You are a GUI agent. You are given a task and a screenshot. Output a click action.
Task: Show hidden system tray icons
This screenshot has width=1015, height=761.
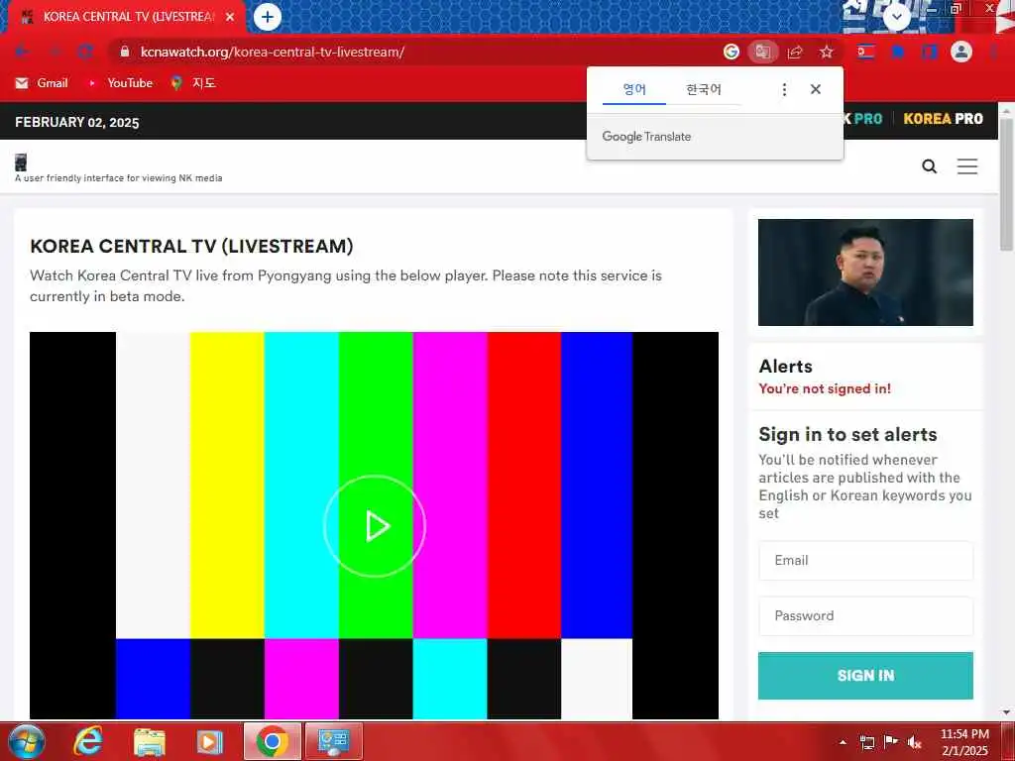tap(843, 743)
